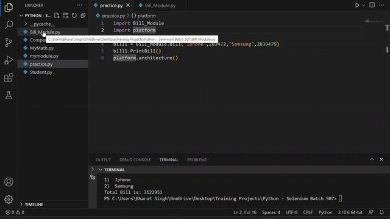
Task: Open the feedback icon in status bar
Action: click(x=371, y=212)
